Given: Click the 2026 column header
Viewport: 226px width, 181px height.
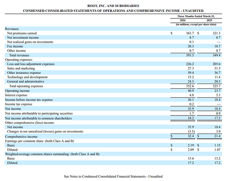Looking at the screenshot, I should (183, 20).
